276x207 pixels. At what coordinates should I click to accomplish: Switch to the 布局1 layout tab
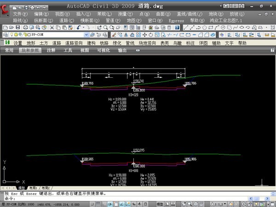coord(33,188)
